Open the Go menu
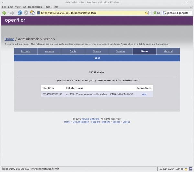This screenshot has width=194, height=172. pyautogui.click(x=24, y=7)
